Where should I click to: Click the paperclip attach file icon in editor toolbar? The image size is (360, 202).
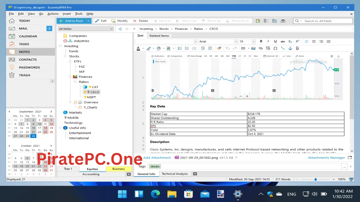click(297, 48)
